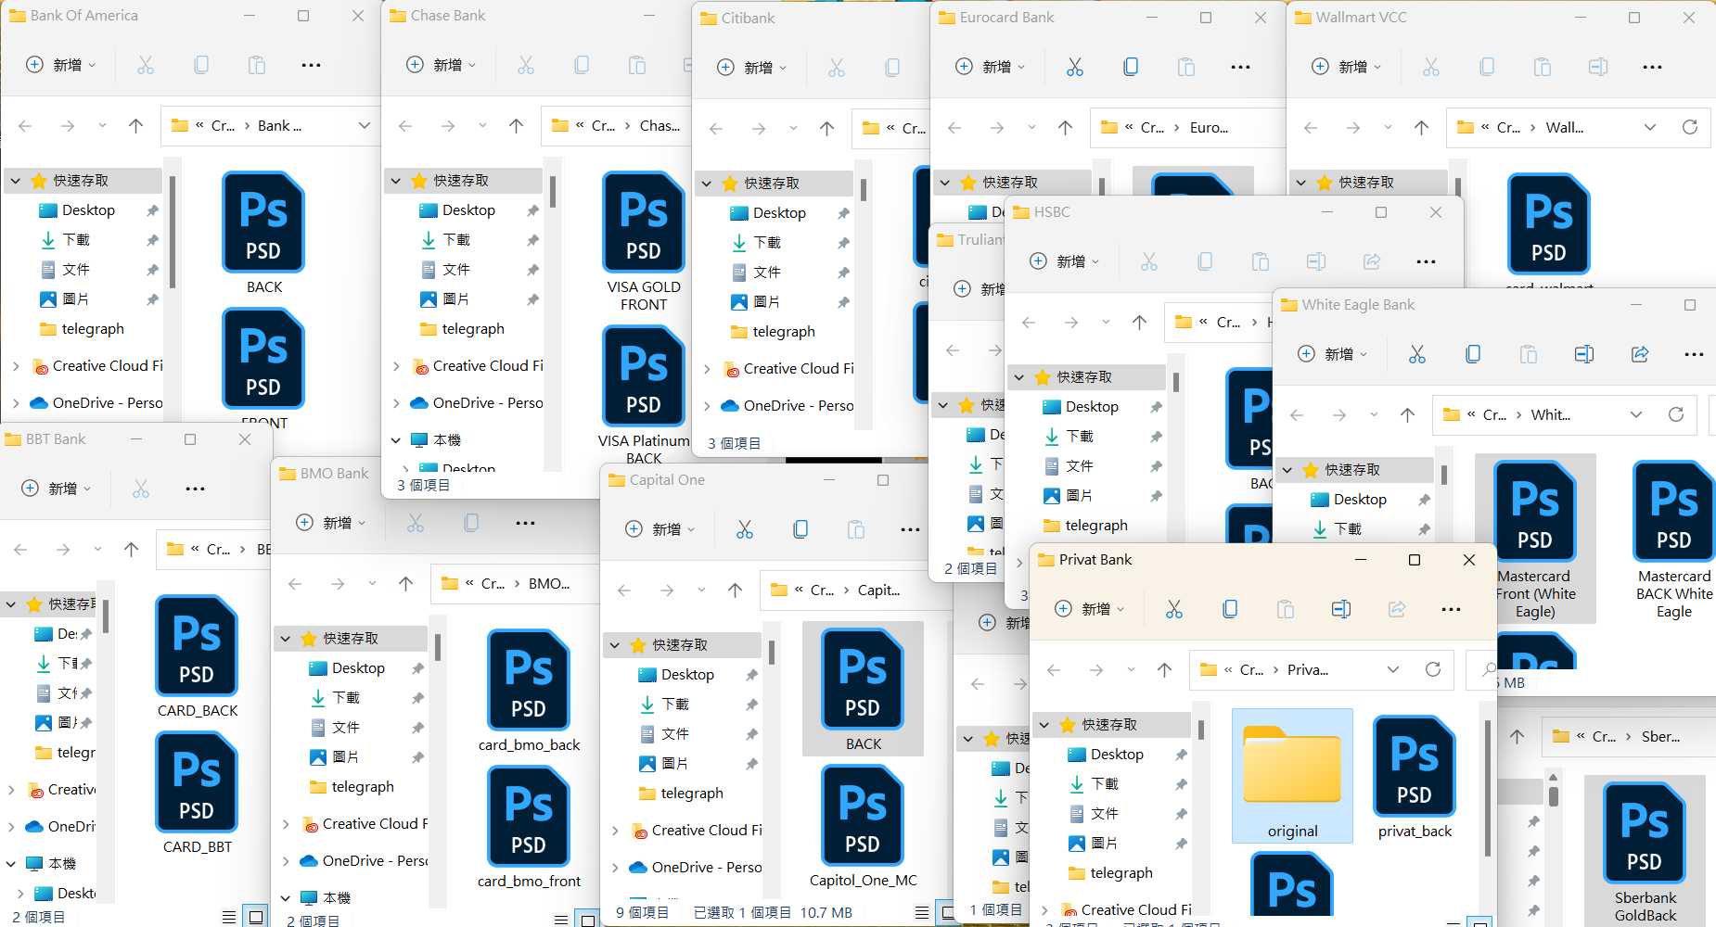Viewport: 1716px width, 927px height.
Task: Open card_bmo_back PSD in BMO Bank
Action: (529, 692)
